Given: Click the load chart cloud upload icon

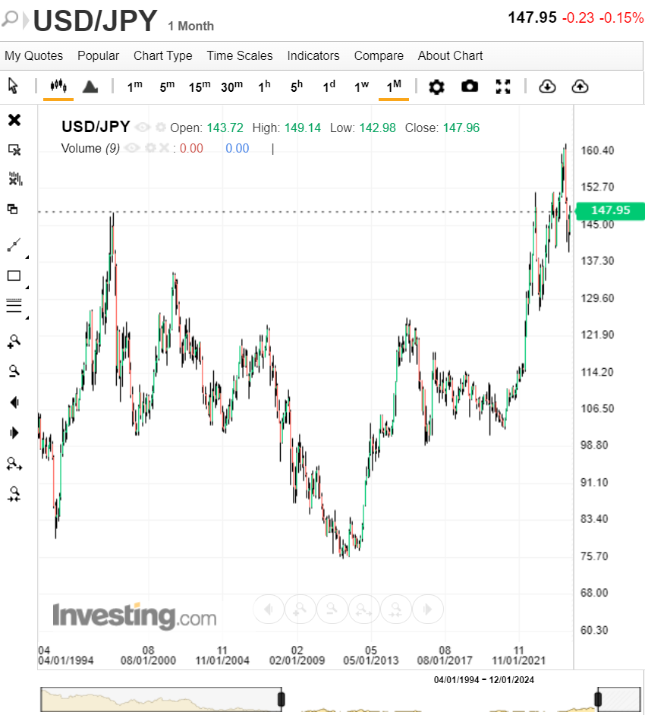Looking at the screenshot, I should click(x=580, y=87).
